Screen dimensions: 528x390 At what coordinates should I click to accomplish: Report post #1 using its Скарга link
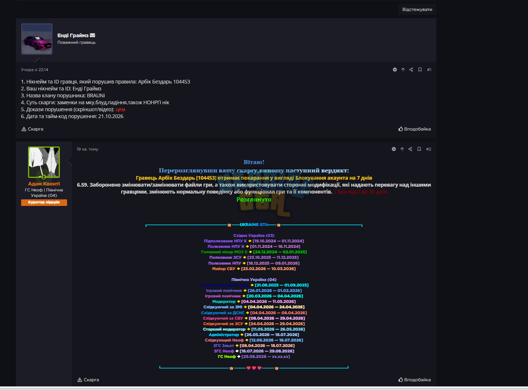pos(32,129)
